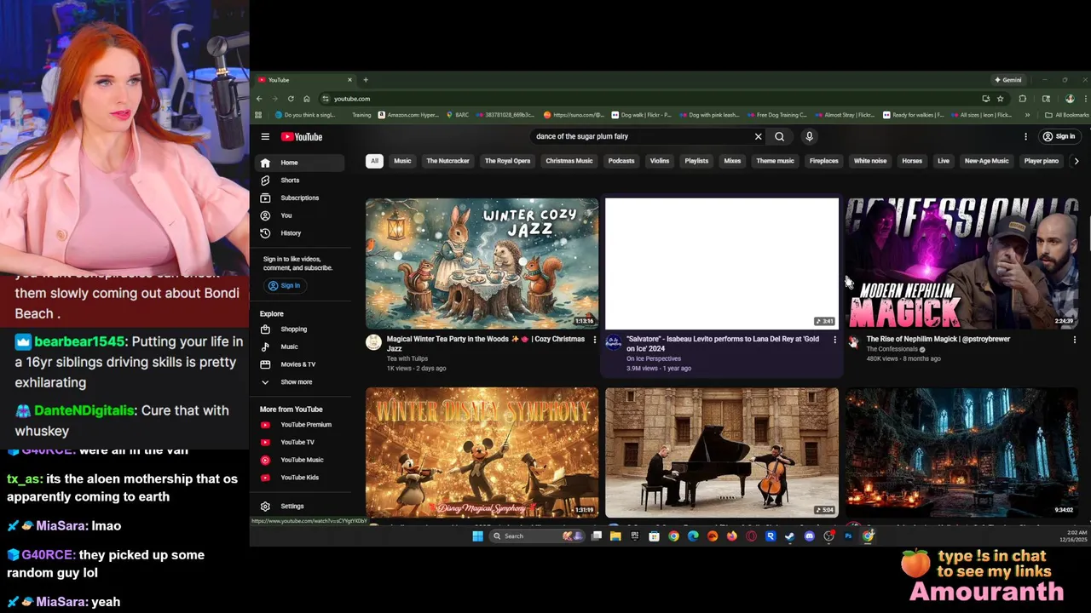The width and height of the screenshot is (1091, 613).
Task: Open a new browser tab
Action: (366, 80)
